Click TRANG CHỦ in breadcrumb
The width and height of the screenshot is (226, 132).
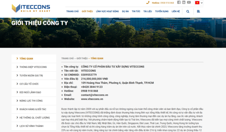68,59
